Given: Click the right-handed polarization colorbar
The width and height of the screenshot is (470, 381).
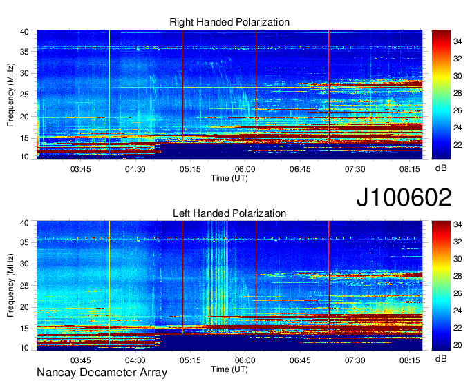Looking at the screenshot, I should click(x=441, y=95).
